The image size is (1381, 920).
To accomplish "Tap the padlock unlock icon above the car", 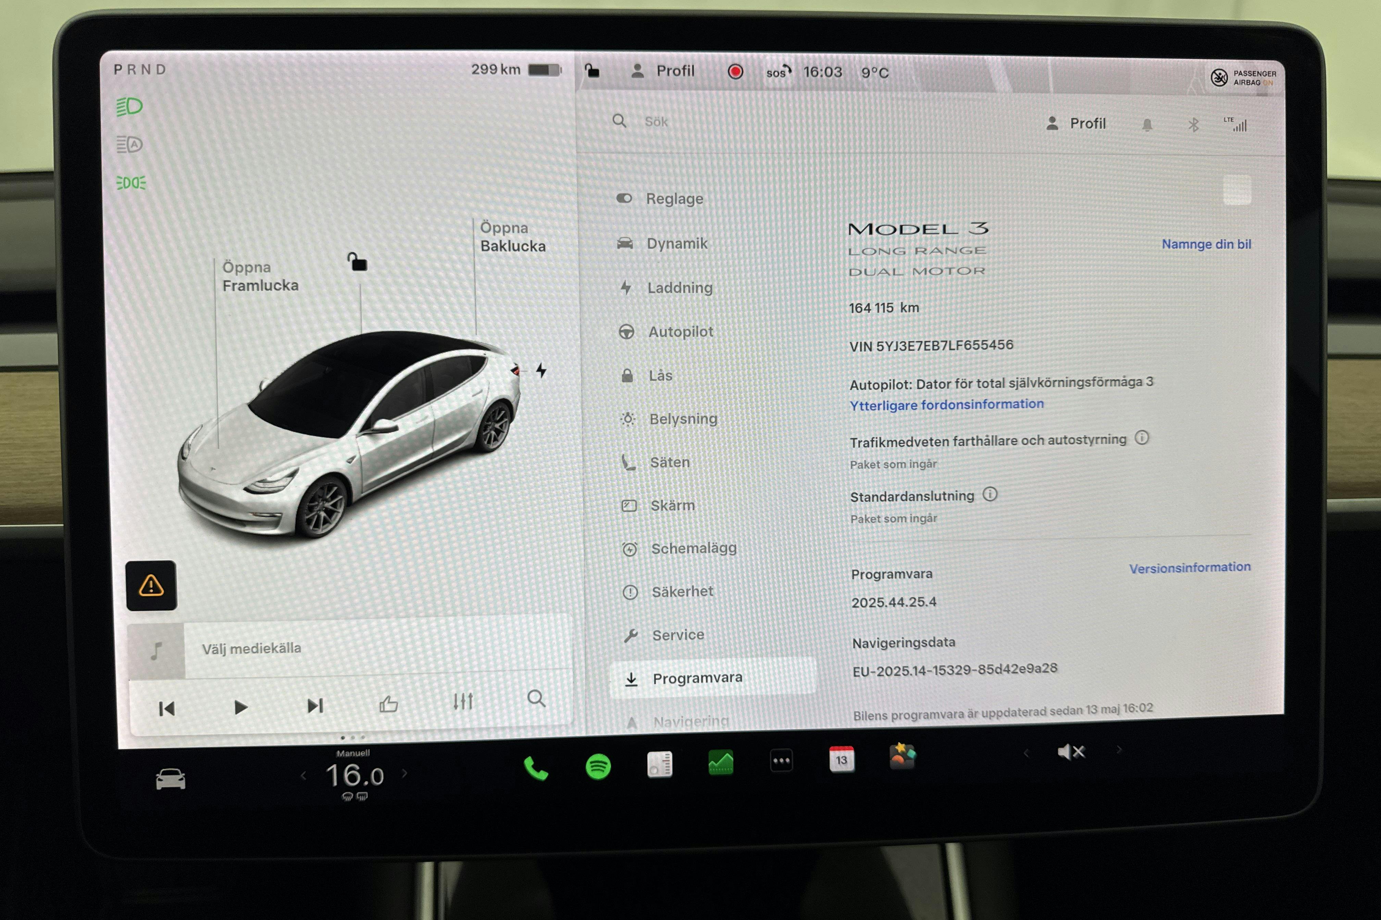I will pyautogui.click(x=357, y=262).
